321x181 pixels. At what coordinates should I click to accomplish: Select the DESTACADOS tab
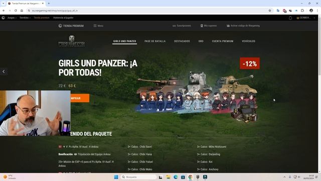coord(182,41)
